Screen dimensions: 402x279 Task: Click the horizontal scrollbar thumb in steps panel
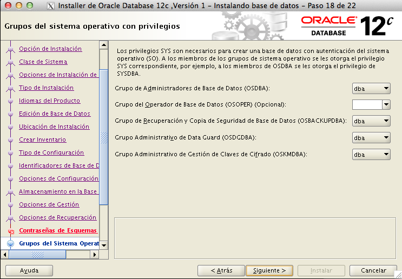37,255
